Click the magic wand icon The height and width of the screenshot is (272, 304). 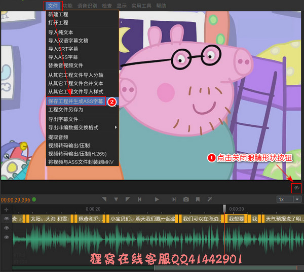point(210,199)
